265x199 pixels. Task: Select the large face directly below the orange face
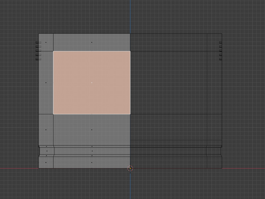click(x=92, y=130)
